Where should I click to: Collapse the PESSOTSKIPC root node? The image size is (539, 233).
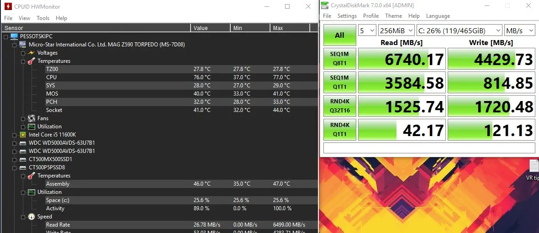[x=5, y=36]
